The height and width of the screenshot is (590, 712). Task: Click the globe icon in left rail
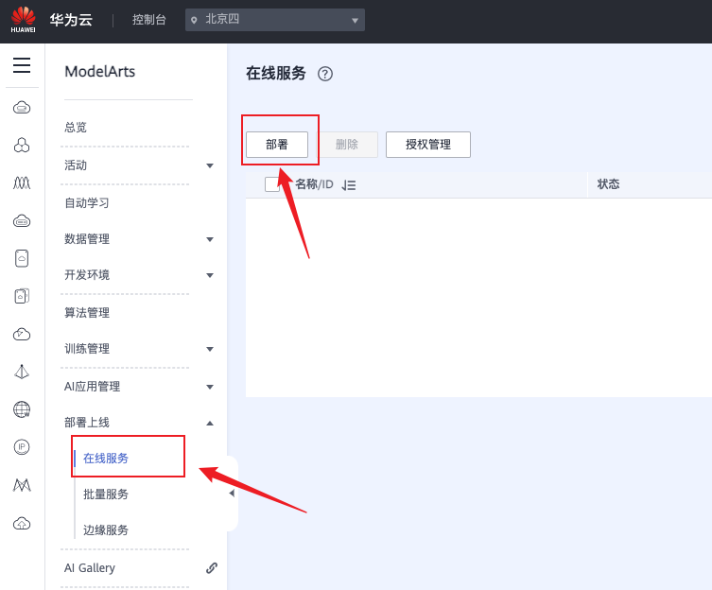(21, 409)
